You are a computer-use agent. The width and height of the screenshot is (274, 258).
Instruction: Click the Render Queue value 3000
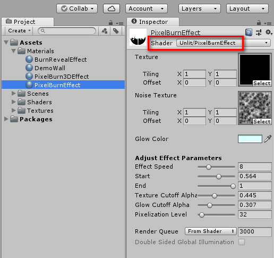click(255, 231)
